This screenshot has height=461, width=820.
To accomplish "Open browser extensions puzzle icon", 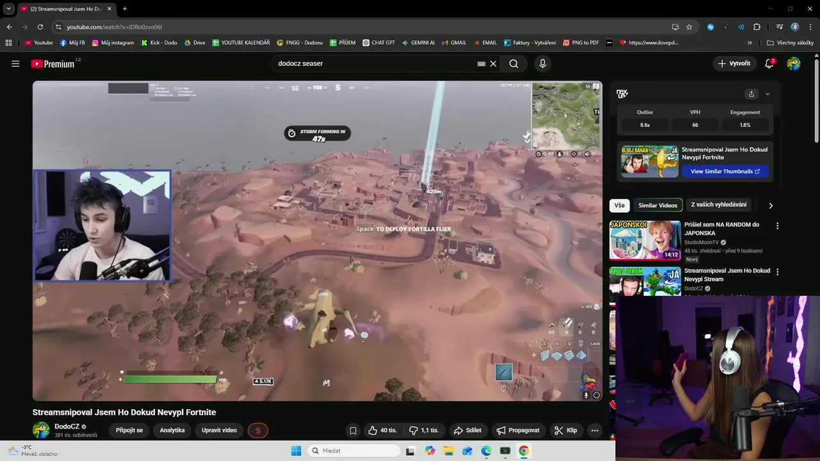I will point(757,27).
